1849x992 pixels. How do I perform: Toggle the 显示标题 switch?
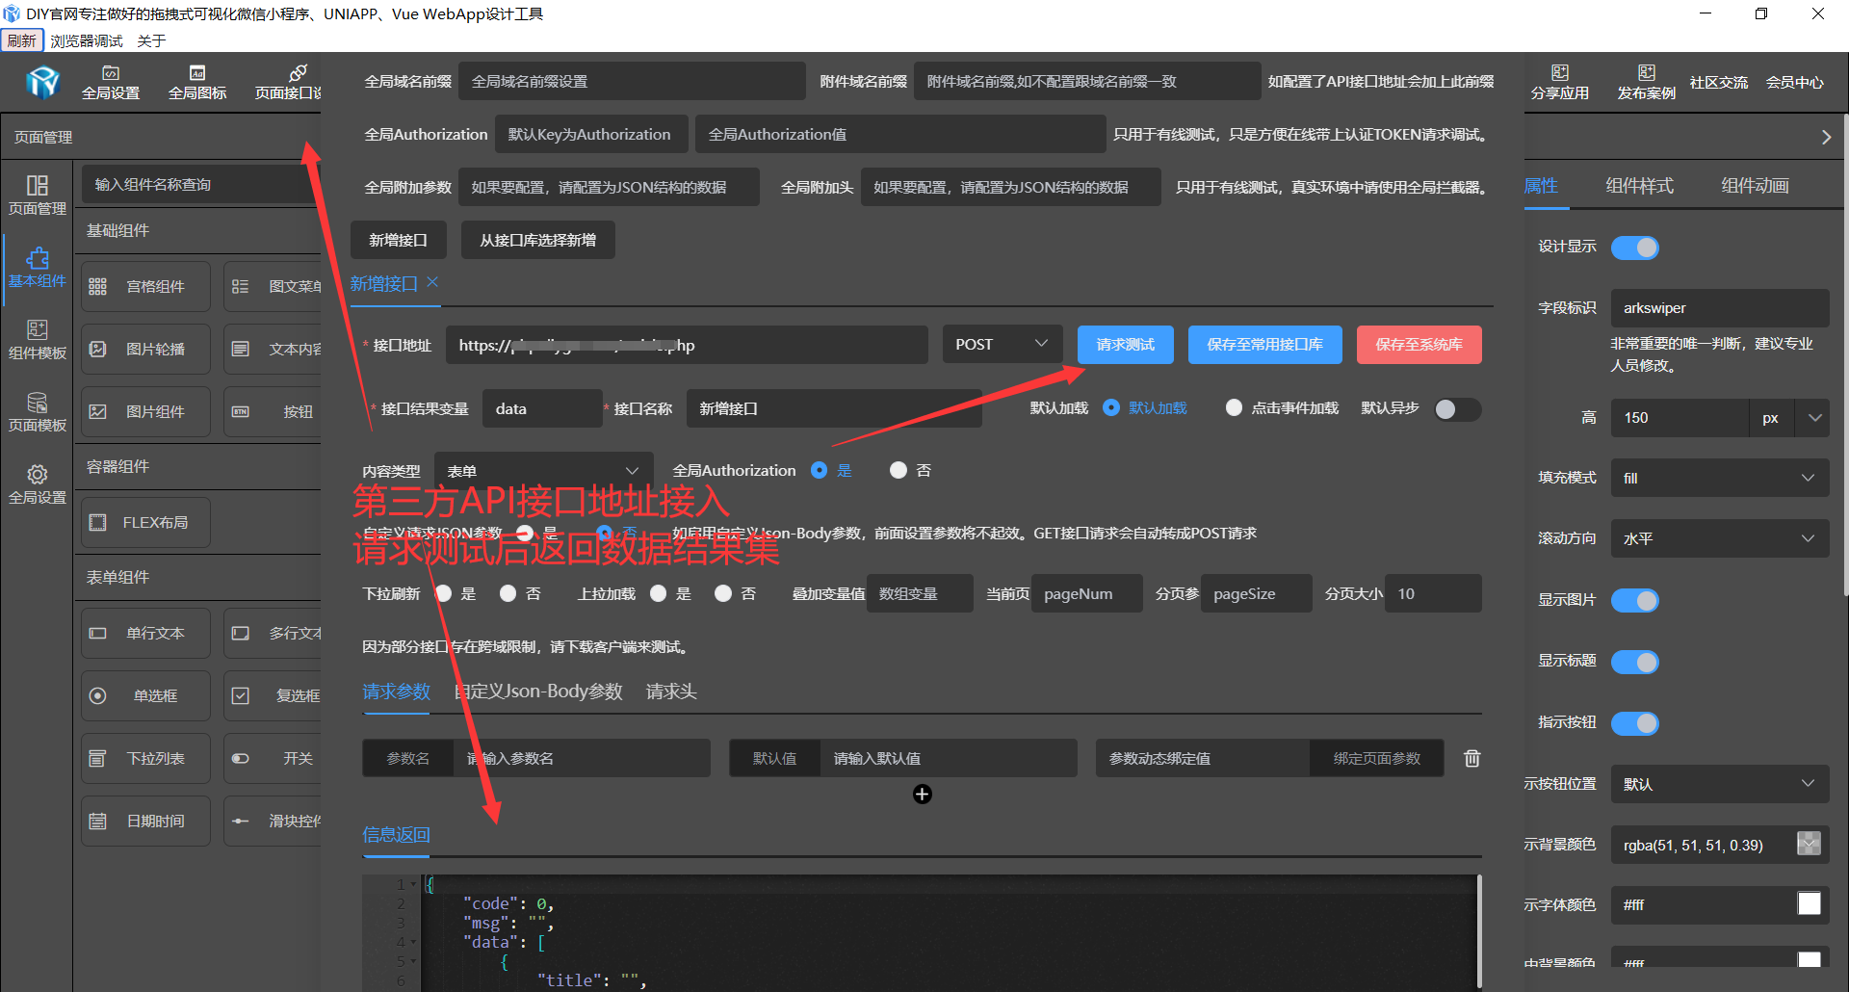pyautogui.click(x=1635, y=662)
